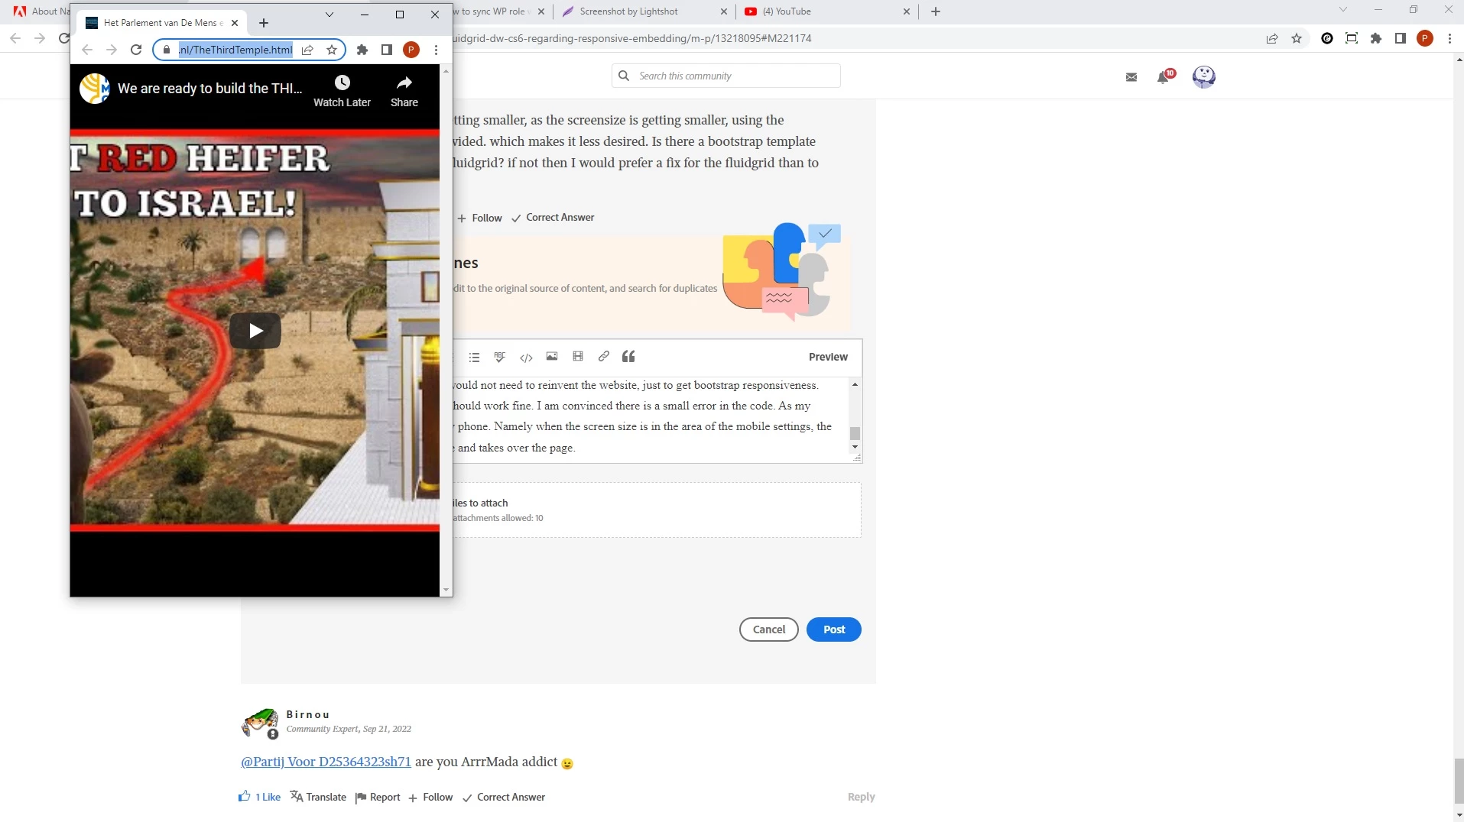Open main window side panel icon
This screenshot has width=1464, height=822.
coord(1401,38)
